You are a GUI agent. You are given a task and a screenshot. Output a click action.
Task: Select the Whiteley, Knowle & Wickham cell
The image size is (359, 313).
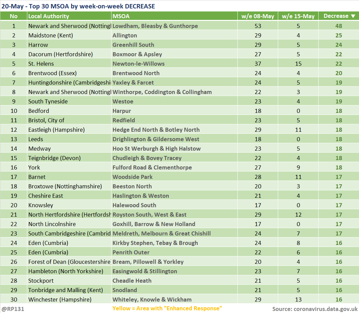[x=152, y=300]
